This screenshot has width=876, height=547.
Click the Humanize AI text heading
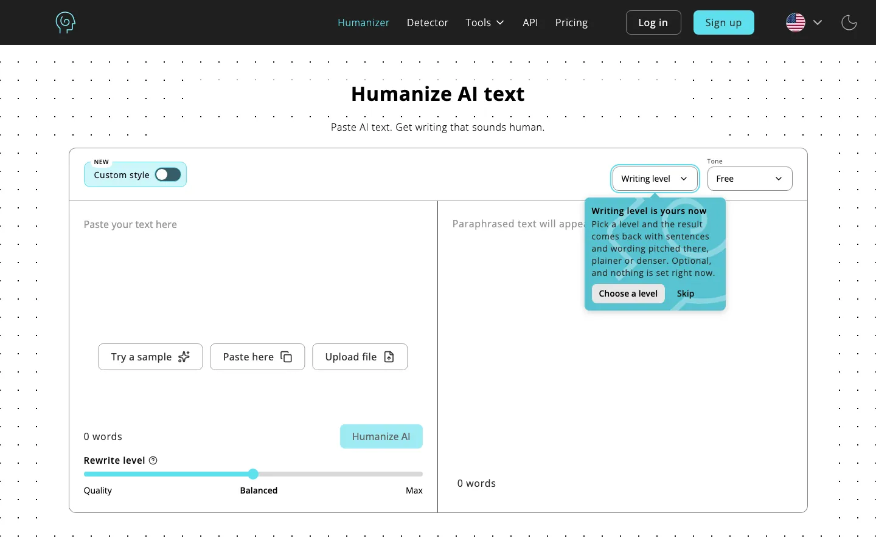(x=437, y=94)
